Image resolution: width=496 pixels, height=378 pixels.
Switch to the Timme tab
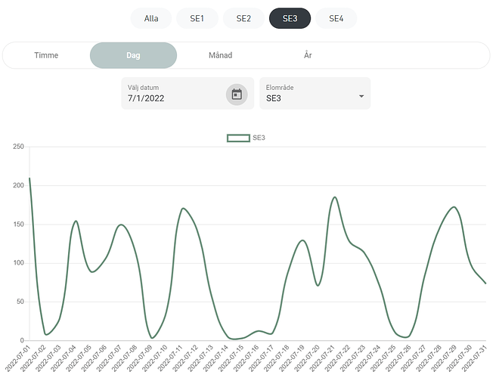click(x=46, y=55)
